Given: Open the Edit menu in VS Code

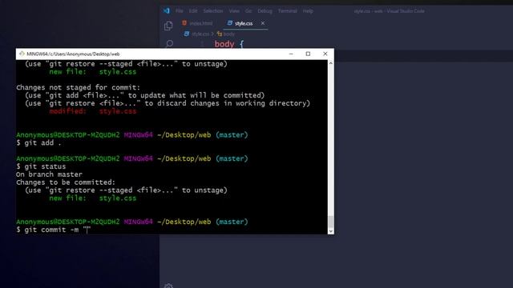Looking at the screenshot, I should (193, 10).
